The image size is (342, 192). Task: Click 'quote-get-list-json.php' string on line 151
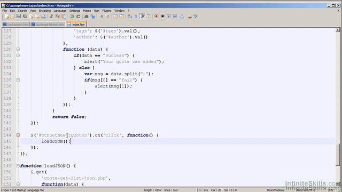pyautogui.click(x=75, y=178)
